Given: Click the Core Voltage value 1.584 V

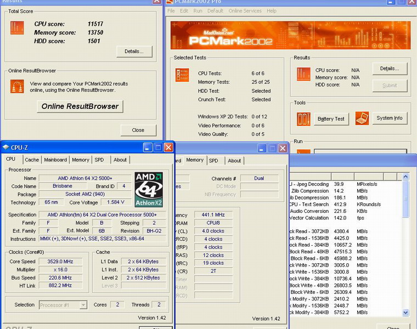Looking at the screenshot, I should point(116,202).
